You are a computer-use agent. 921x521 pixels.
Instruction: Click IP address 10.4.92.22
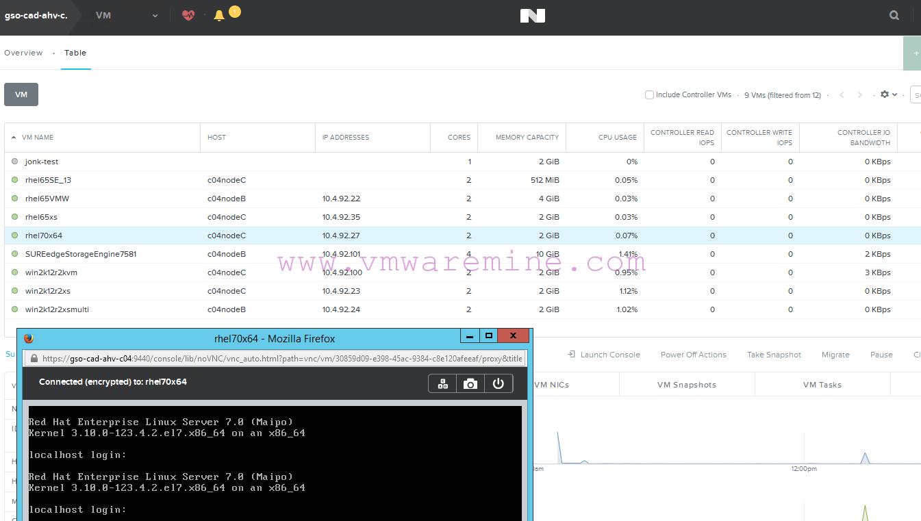(x=341, y=199)
